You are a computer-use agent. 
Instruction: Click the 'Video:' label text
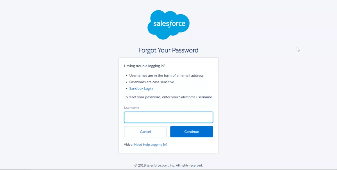coord(129,144)
